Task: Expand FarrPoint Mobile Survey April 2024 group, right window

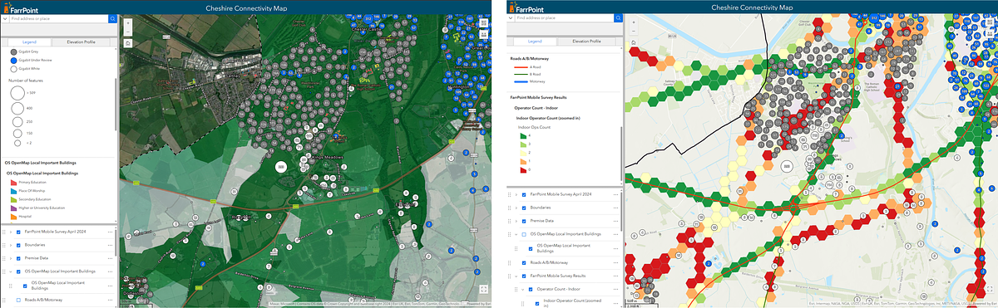Action: (516, 194)
